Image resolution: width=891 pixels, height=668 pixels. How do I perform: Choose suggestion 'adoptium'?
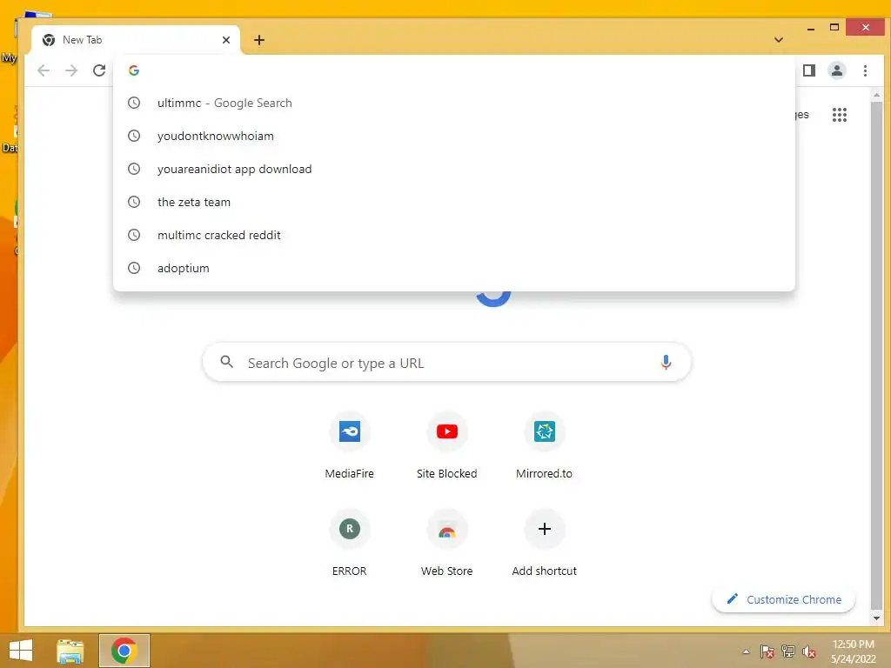[x=454, y=268]
